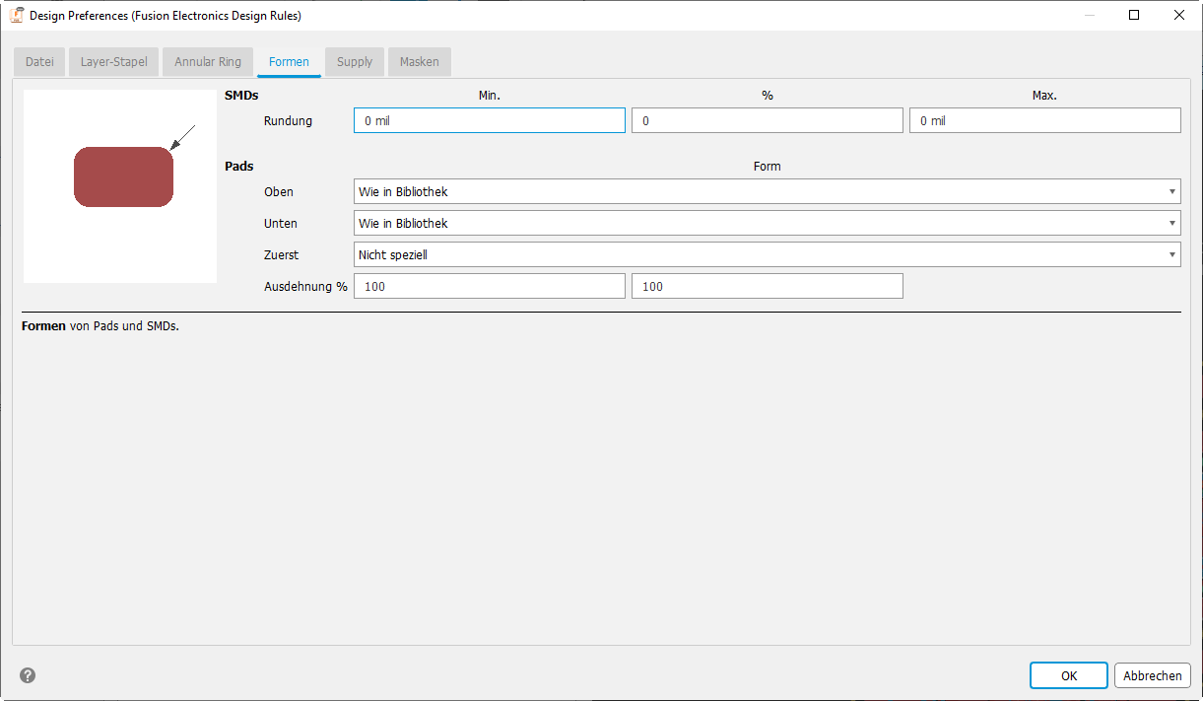Click the Fusion app icon in title bar
Screen dimensions: 1203x701
pyautogui.click(x=16, y=16)
